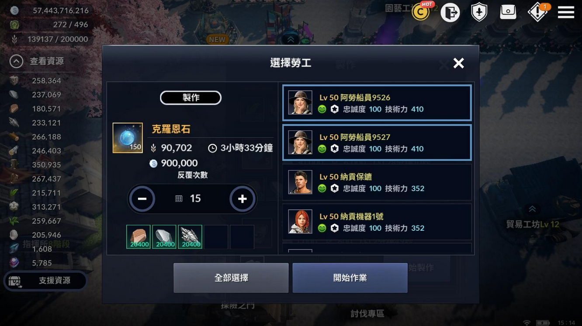The height and width of the screenshot is (326, 582).
Task: Tap the exit door icon
Action: coord(450,12)
